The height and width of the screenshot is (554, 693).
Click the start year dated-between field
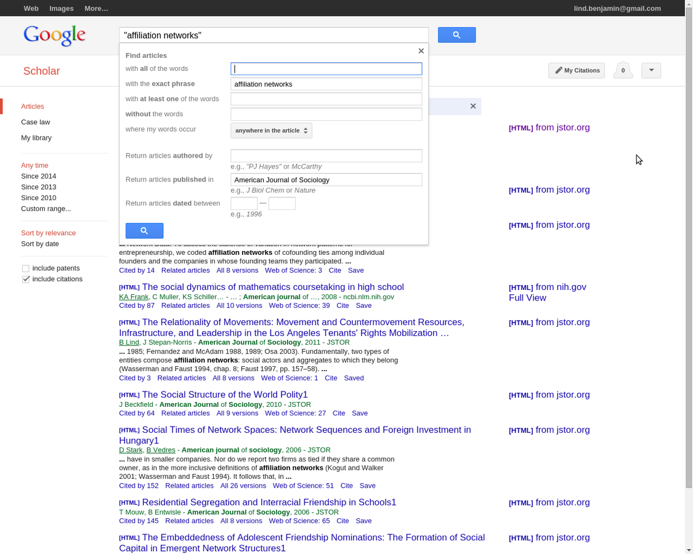(x=244, y=203)
